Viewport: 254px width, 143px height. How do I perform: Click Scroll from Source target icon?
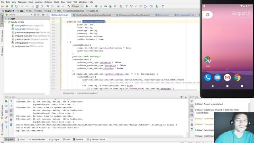[35, 15]
